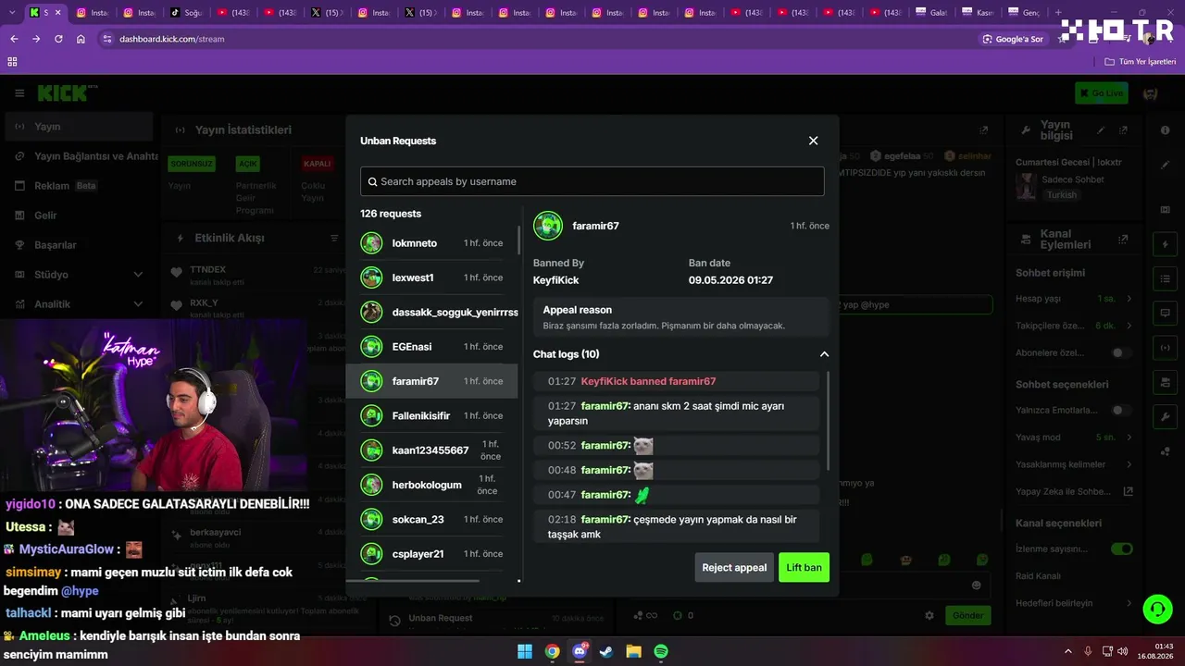
Task: Select the csplayer21 unban request
Action: pos(431,554)
